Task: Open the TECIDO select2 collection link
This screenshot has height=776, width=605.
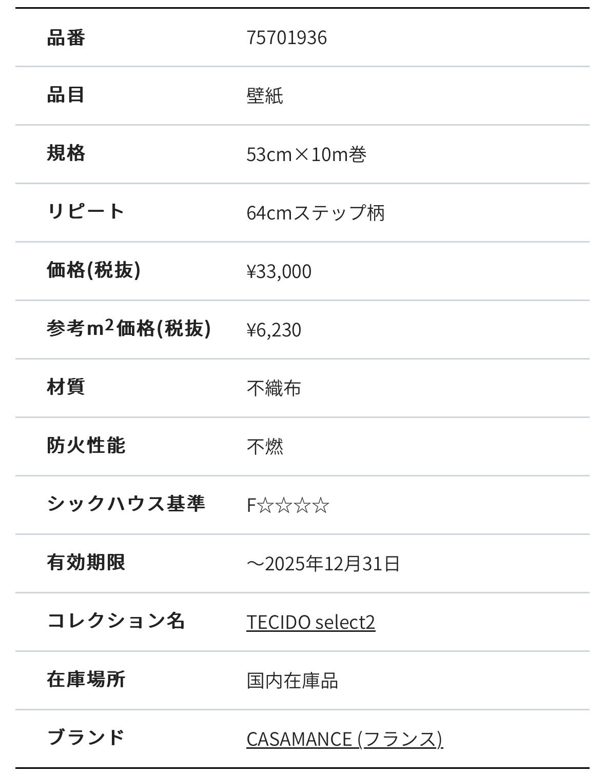Action: (310, 622)
